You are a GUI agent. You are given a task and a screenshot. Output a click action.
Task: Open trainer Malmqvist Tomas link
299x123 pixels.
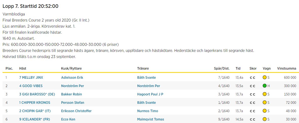[150, 119]
